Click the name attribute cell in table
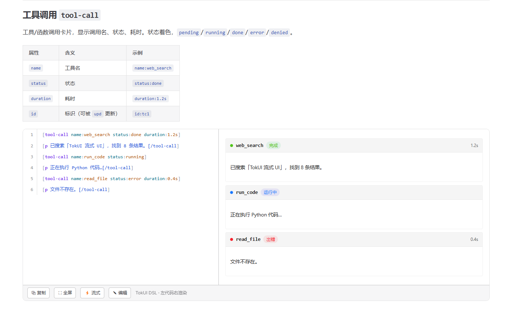 click(x=41, y=68)
